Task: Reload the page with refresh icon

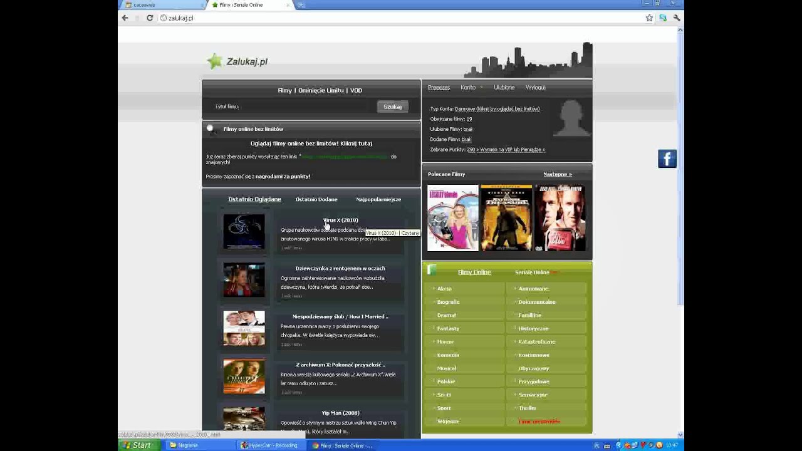Action: tap(150, 18)
